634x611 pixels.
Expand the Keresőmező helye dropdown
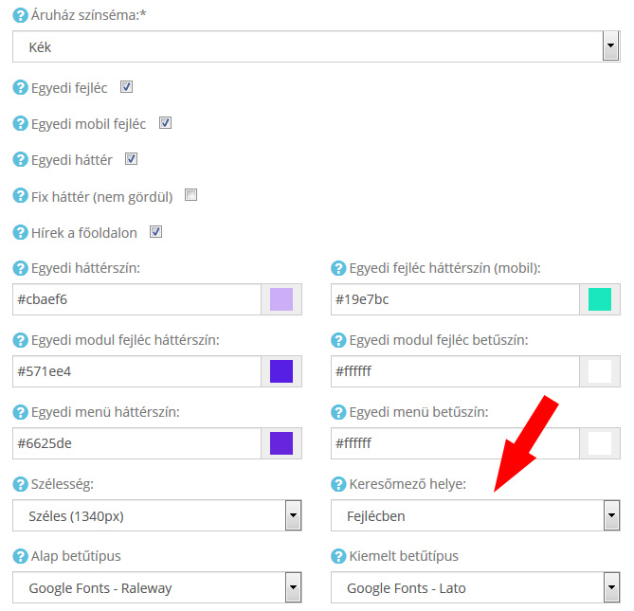coord(476,515)
